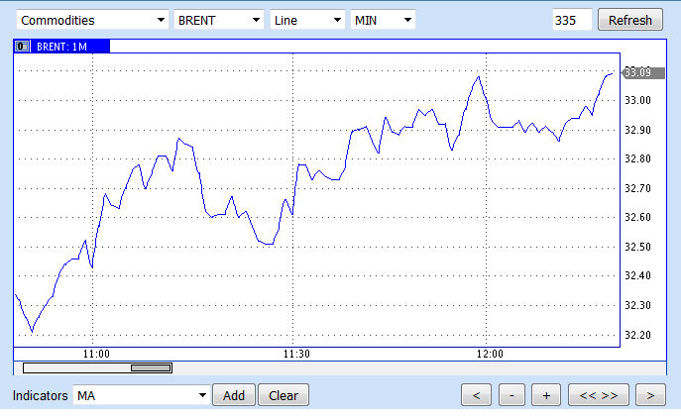
Task: Click the scroll left '<' button
Action: click(476, 395)
